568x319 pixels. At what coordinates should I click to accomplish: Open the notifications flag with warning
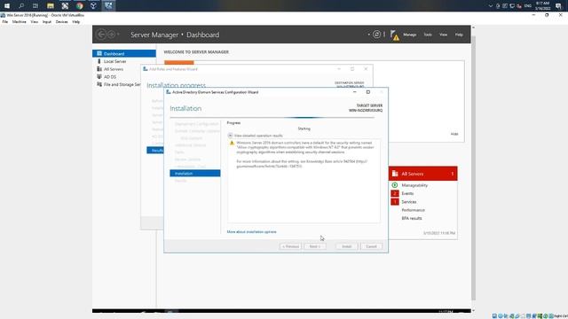point(394,35)
